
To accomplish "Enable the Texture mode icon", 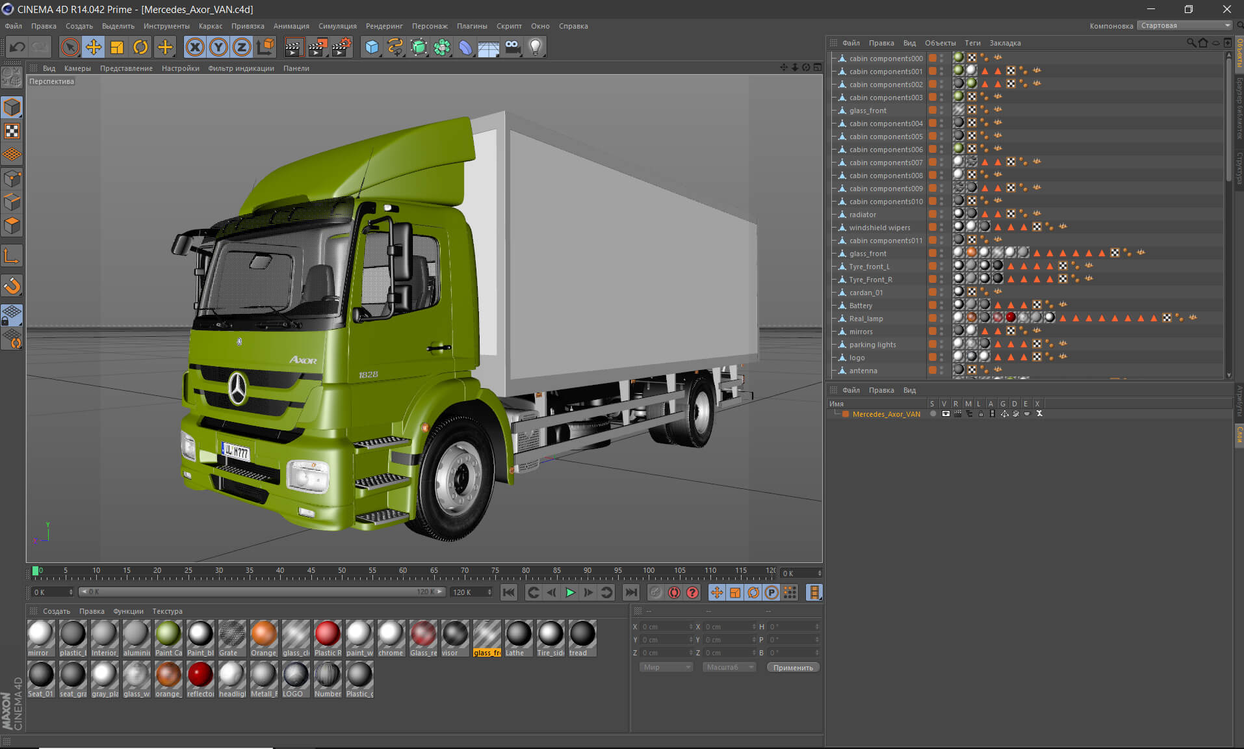I will pos(12,131).
